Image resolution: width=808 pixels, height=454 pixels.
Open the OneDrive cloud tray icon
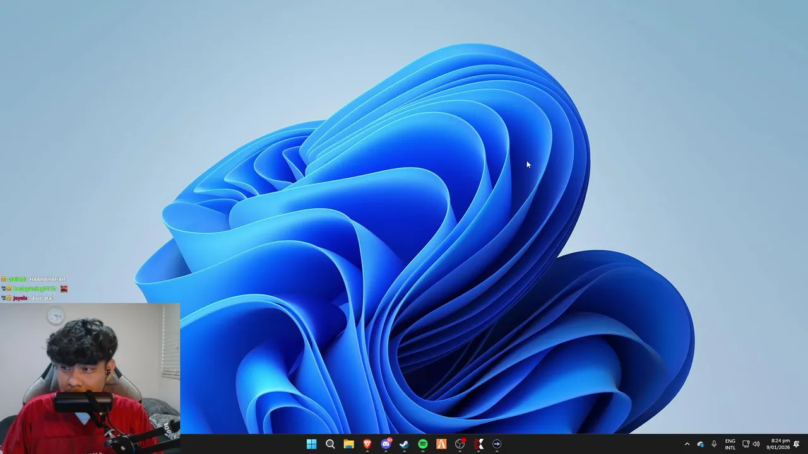[x=700, y=444]
